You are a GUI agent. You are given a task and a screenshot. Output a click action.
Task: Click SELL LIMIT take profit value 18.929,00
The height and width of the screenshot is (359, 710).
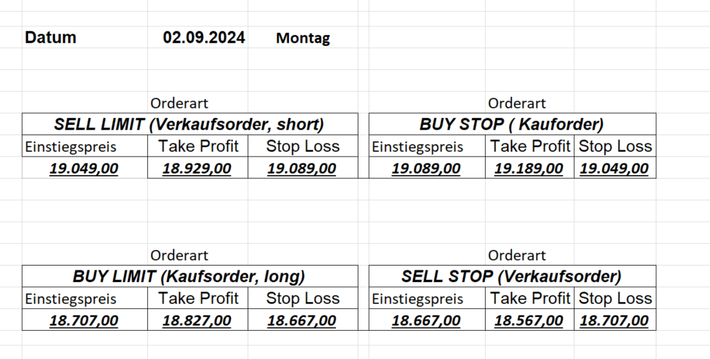pyautogui.click(x=197, y=168)
